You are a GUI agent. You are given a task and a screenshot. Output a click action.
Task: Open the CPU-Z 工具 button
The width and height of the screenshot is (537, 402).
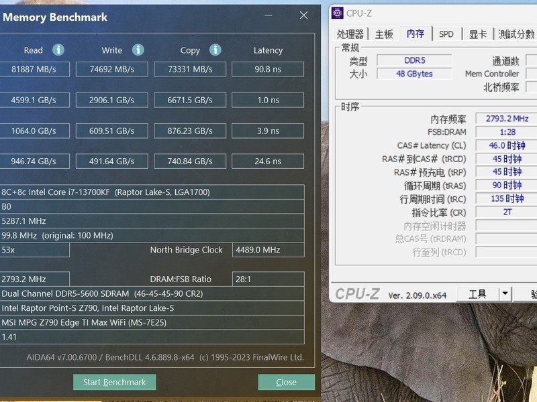pos(478,294)
